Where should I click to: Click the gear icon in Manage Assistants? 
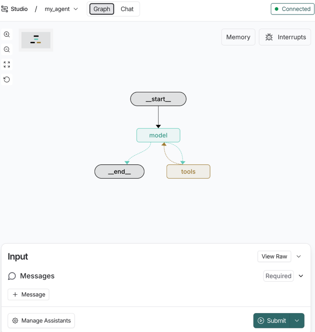15,321
